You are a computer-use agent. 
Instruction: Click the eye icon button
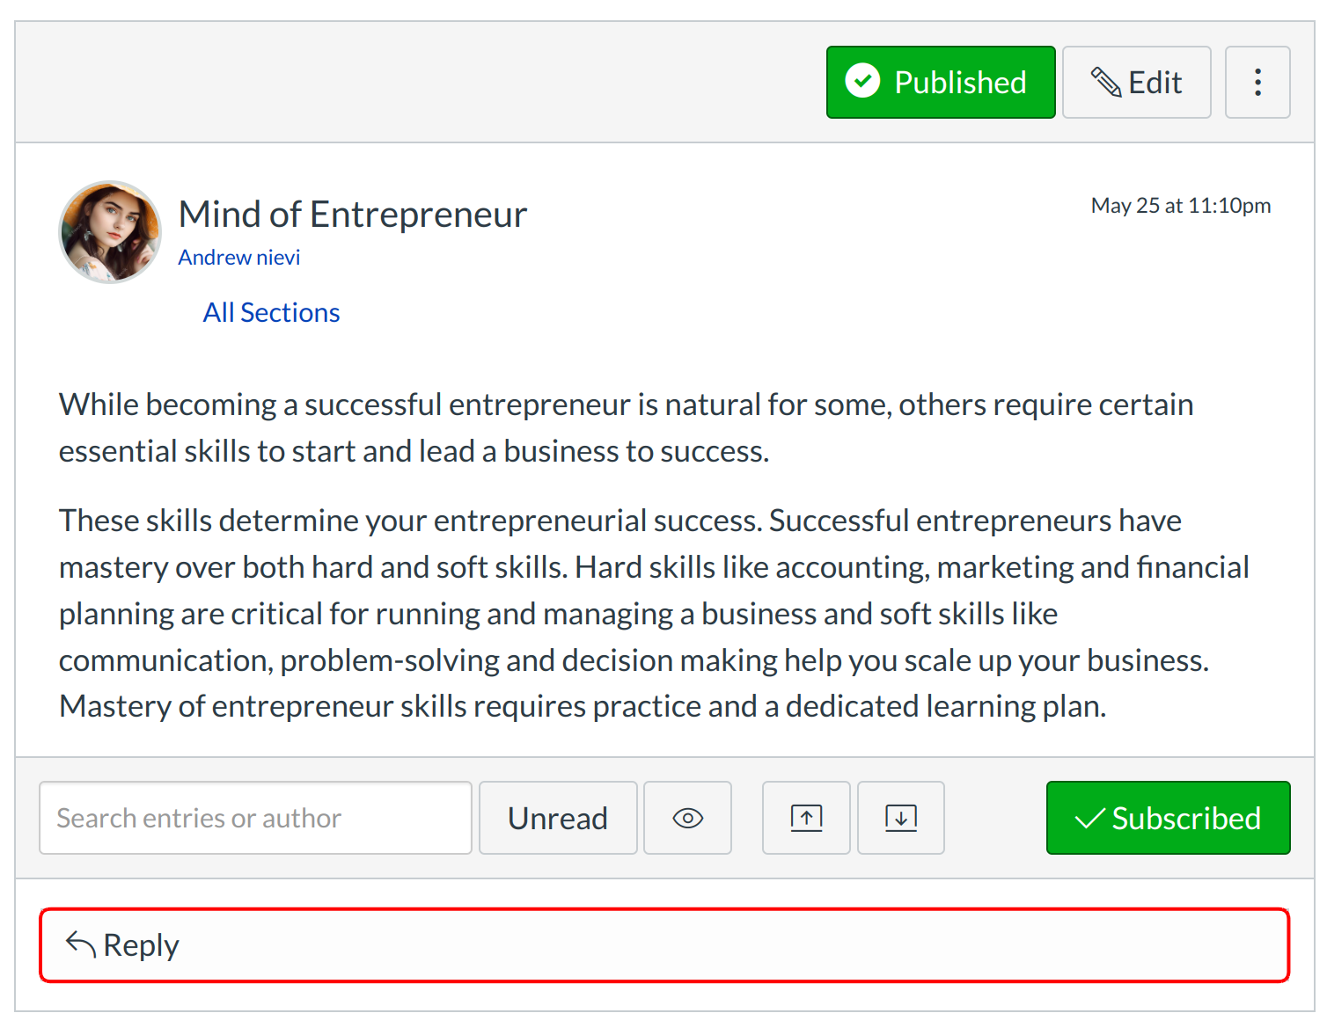(x=687, y=818)
